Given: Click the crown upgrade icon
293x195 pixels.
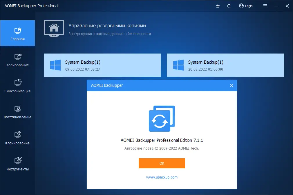Looking at the screenshot, I should tap(218, 6).
